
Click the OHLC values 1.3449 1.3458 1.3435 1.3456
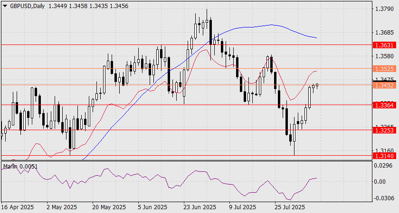(x=88, y=6)
